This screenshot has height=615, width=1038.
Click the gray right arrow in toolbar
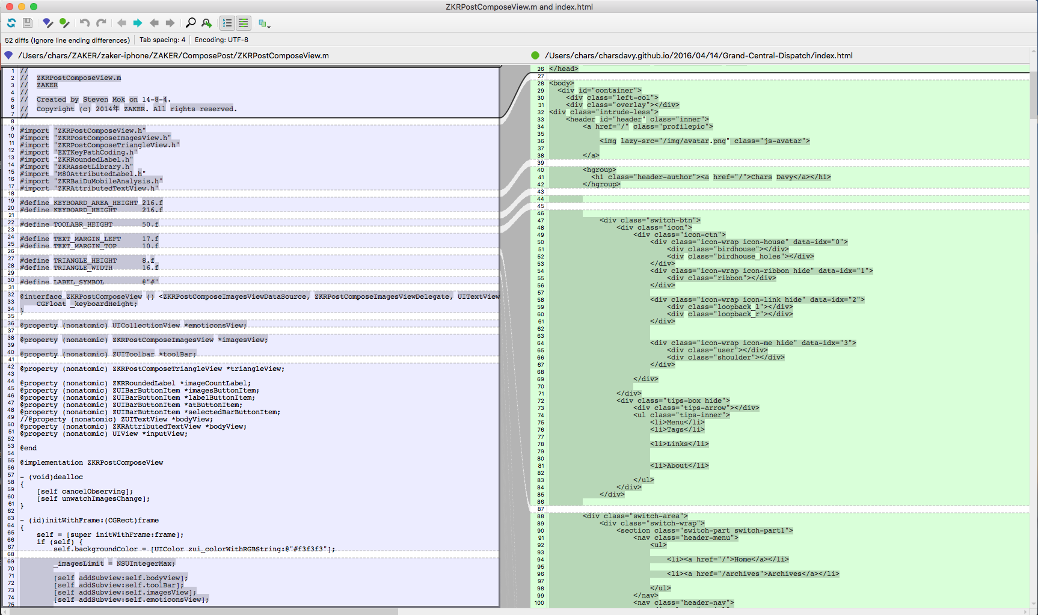[170, 23]
